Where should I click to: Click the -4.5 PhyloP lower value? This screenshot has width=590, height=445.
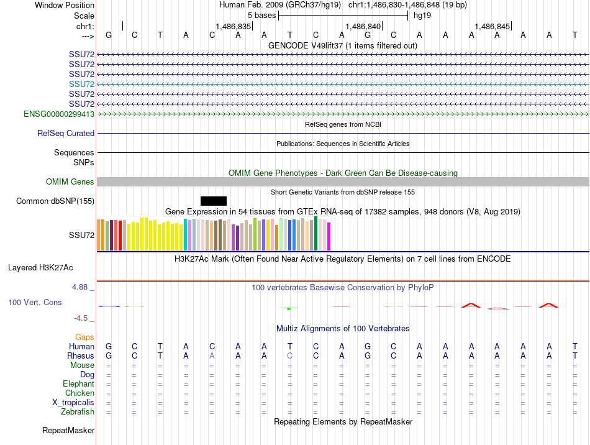81,318
